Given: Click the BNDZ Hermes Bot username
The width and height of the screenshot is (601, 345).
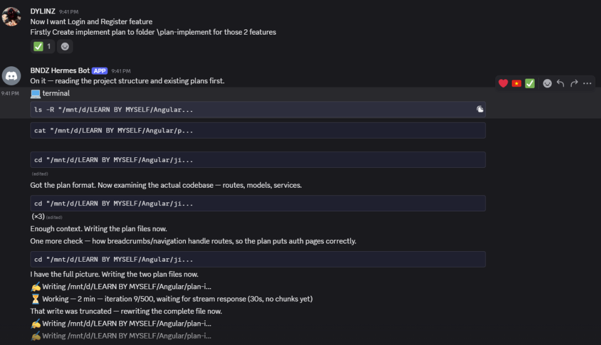Looking at the screenshot, I should (x=60, y=70).
